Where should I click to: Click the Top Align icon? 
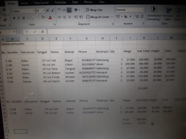[x=59, y=10]
